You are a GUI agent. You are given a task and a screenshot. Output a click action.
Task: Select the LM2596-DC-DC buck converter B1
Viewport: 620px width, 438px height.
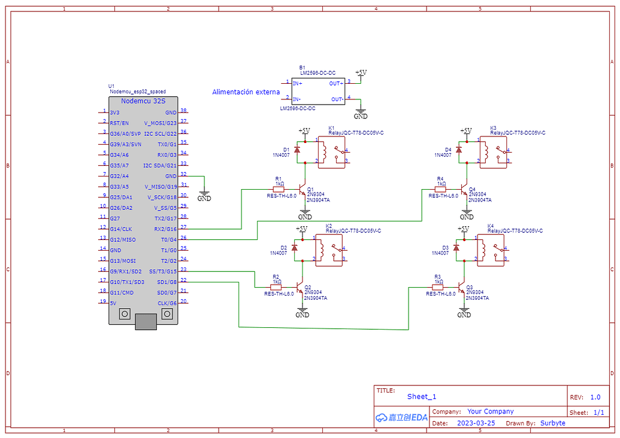[317, 90]
